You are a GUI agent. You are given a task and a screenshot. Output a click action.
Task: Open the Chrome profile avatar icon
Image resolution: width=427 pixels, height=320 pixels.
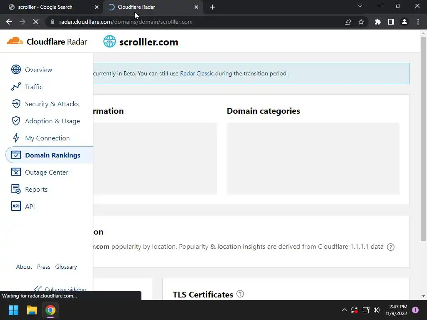pyautogui.click(x=404, y=22)
